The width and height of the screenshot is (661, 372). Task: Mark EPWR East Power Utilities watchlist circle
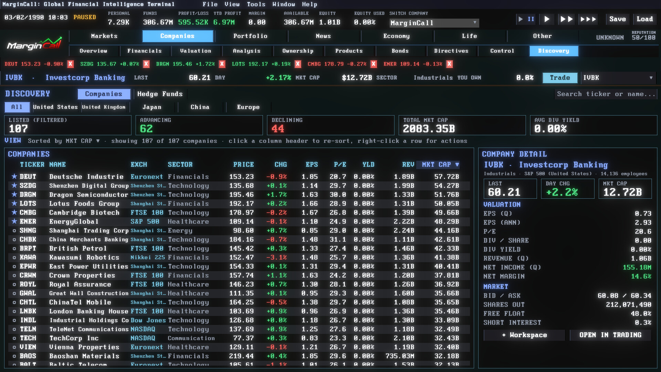pos(14,266)
